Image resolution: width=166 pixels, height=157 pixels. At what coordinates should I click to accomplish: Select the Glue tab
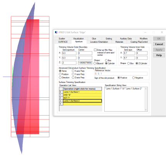(94, 38)
